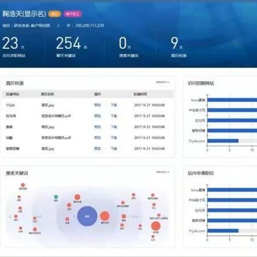Open more in the search keywords panel

163,172
